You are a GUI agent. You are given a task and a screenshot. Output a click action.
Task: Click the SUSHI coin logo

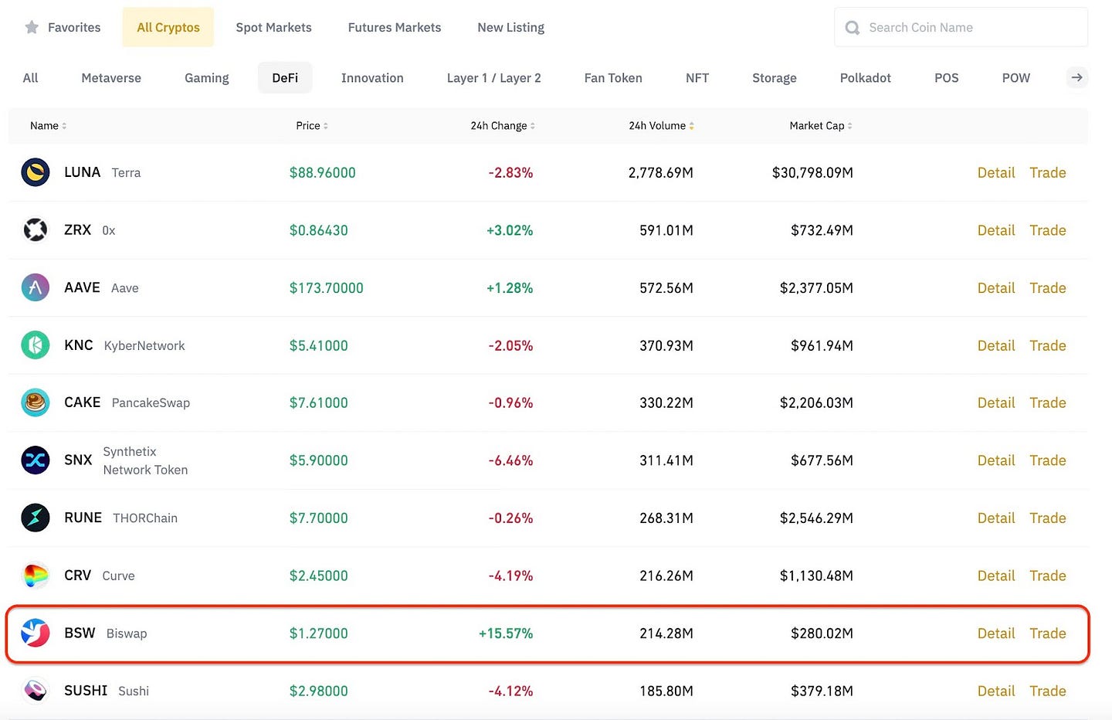pyautogui.click(x=36, y=691)
